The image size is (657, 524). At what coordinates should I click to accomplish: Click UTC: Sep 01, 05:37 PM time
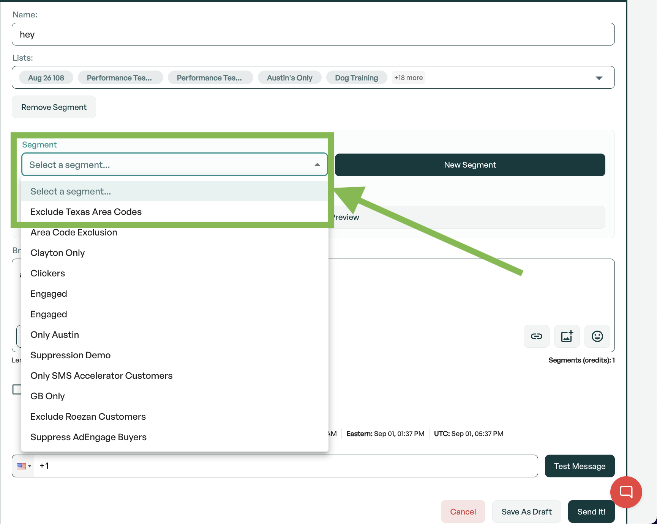(469, 433)
